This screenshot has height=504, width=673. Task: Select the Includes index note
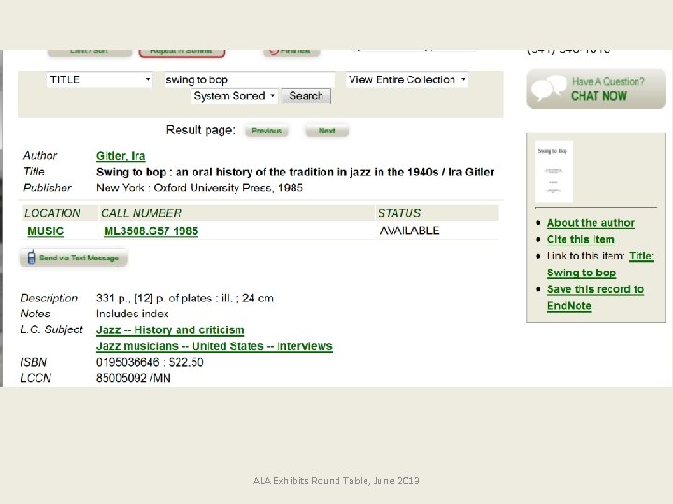coord(132,315)
